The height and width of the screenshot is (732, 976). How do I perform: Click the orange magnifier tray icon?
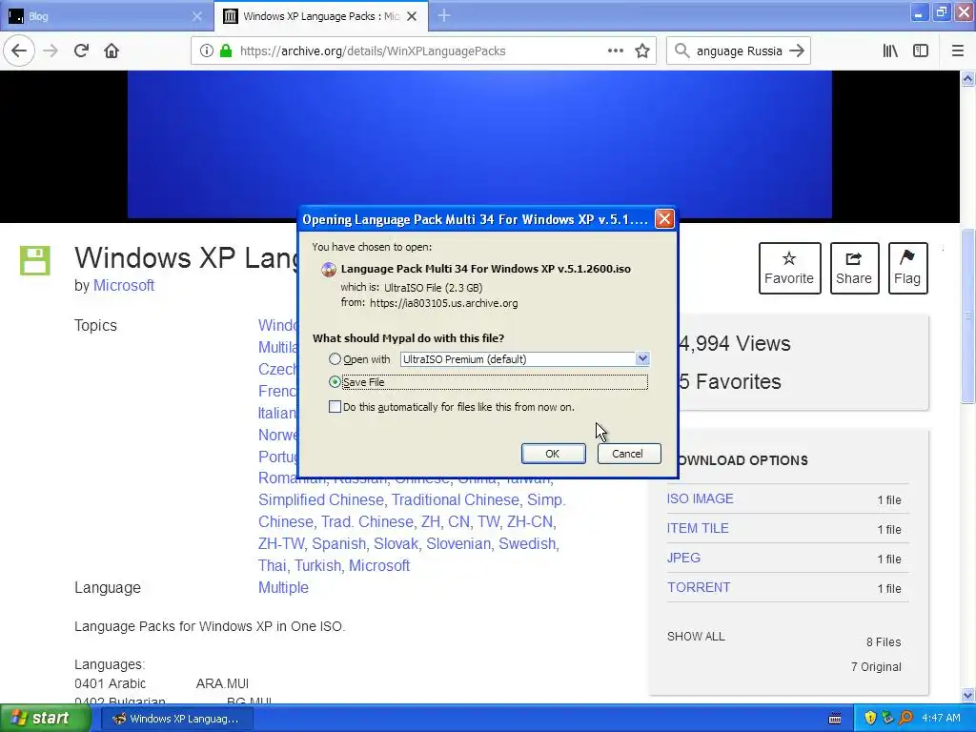905,718
